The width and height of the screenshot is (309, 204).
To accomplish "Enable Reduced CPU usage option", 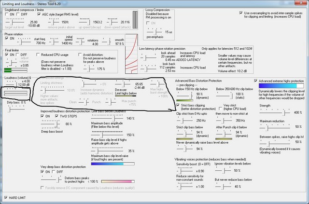I will 38,54.
